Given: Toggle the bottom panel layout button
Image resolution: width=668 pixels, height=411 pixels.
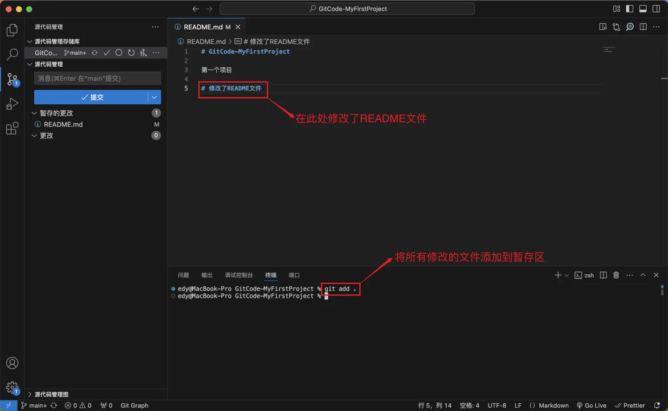Looking at the screenshot, I should [643, 9].
